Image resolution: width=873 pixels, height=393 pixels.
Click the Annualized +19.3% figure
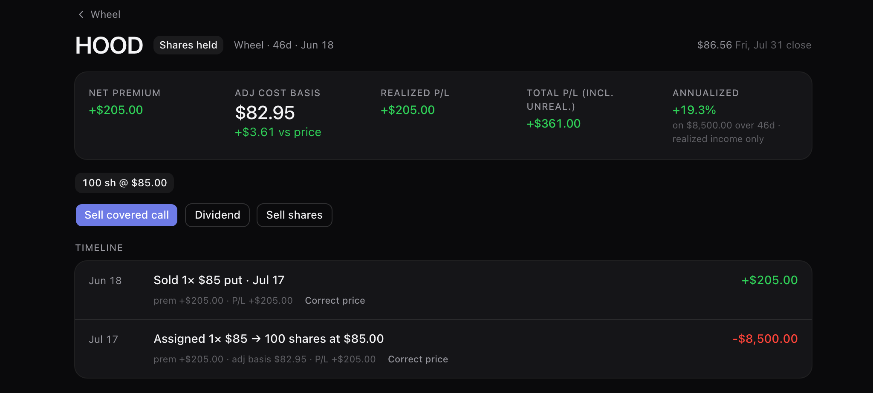click(x=694, y=110)
